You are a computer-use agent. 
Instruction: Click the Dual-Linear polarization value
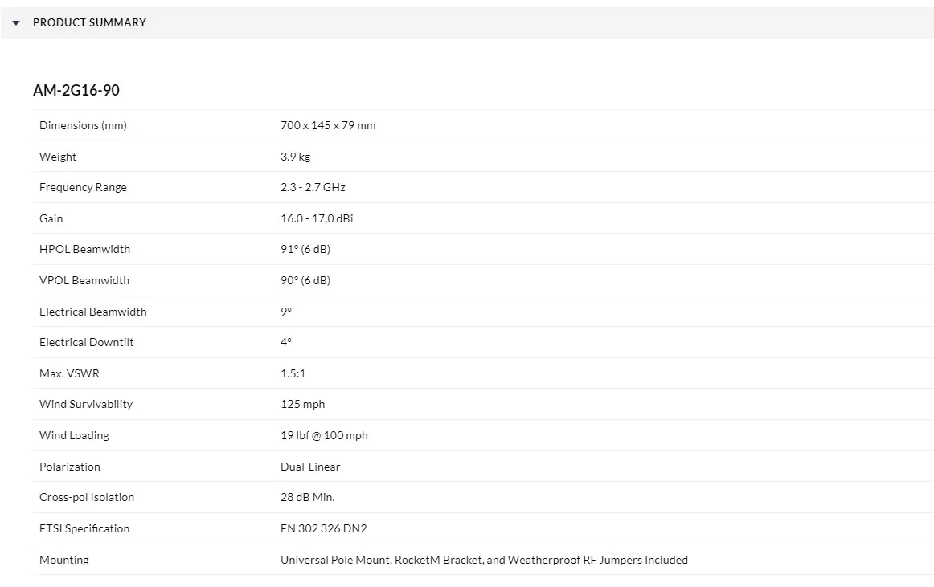(310, 467)
